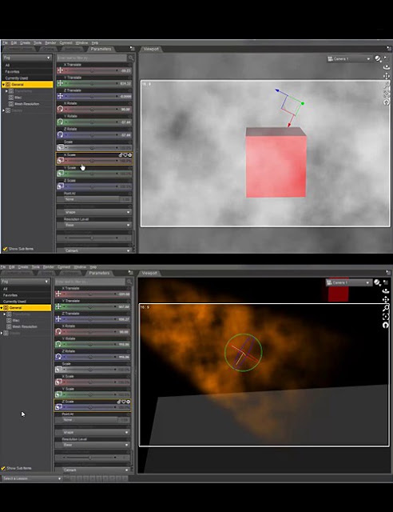Click X Translate slider track in red cube window
Screen dimensions: 393x512
tap(92, 70)
